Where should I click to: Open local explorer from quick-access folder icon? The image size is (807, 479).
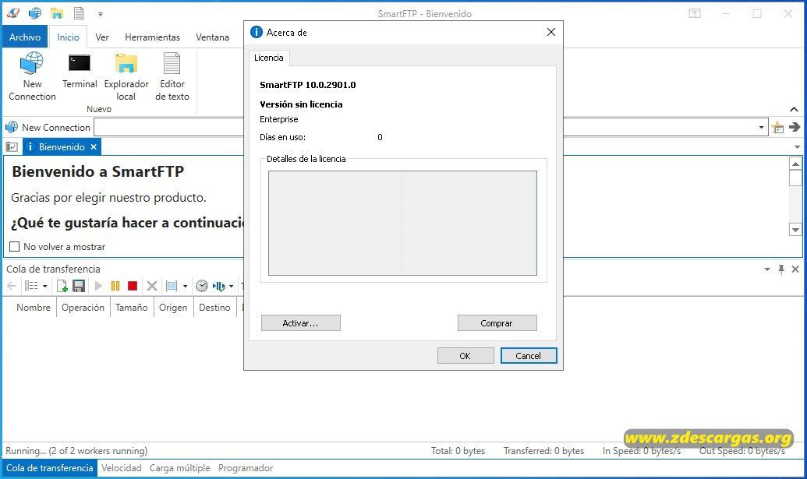[57, 13]
